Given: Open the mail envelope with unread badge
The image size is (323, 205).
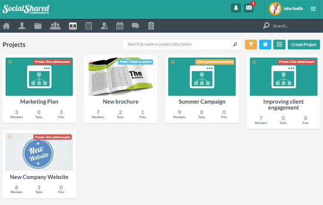Looking at the screenshot, I should [248, 8].
